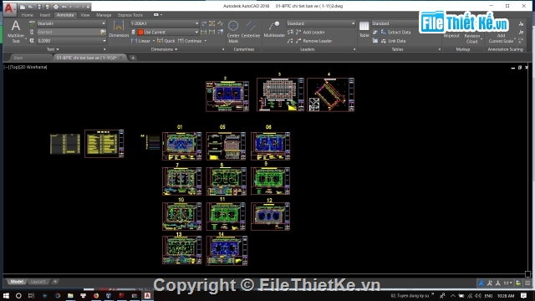535x301 pixels.
Task: Expand the 1-200A1 dimension style dropdown
Action: [165, 23]
